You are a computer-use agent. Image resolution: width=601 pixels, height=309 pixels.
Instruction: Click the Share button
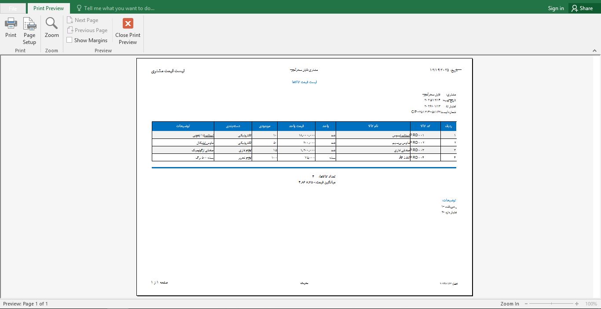pyautogui.click(x=582, y=8)
